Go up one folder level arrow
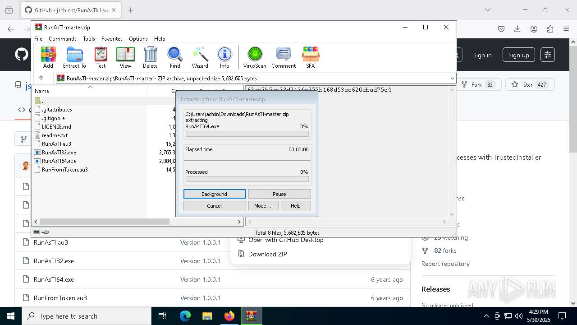 click(41, 78)
